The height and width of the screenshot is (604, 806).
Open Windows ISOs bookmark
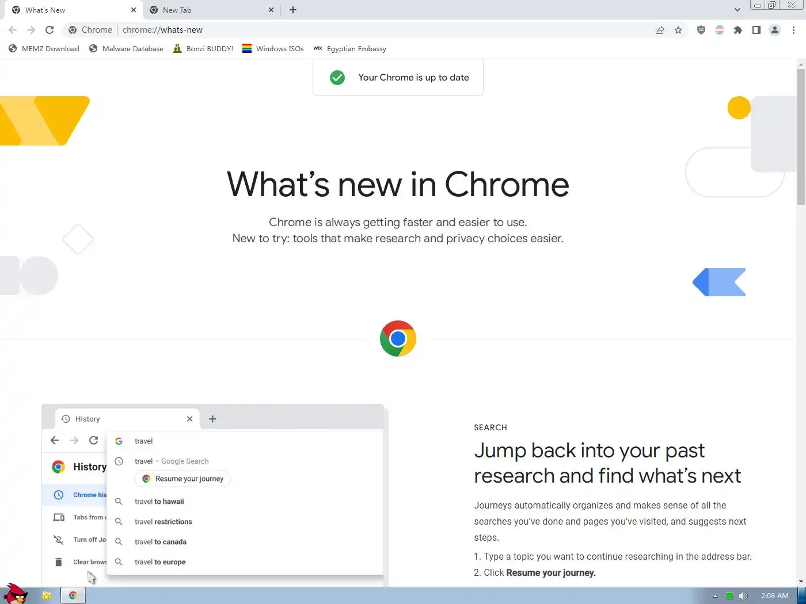pyautogui.click(x=273, y=49)
